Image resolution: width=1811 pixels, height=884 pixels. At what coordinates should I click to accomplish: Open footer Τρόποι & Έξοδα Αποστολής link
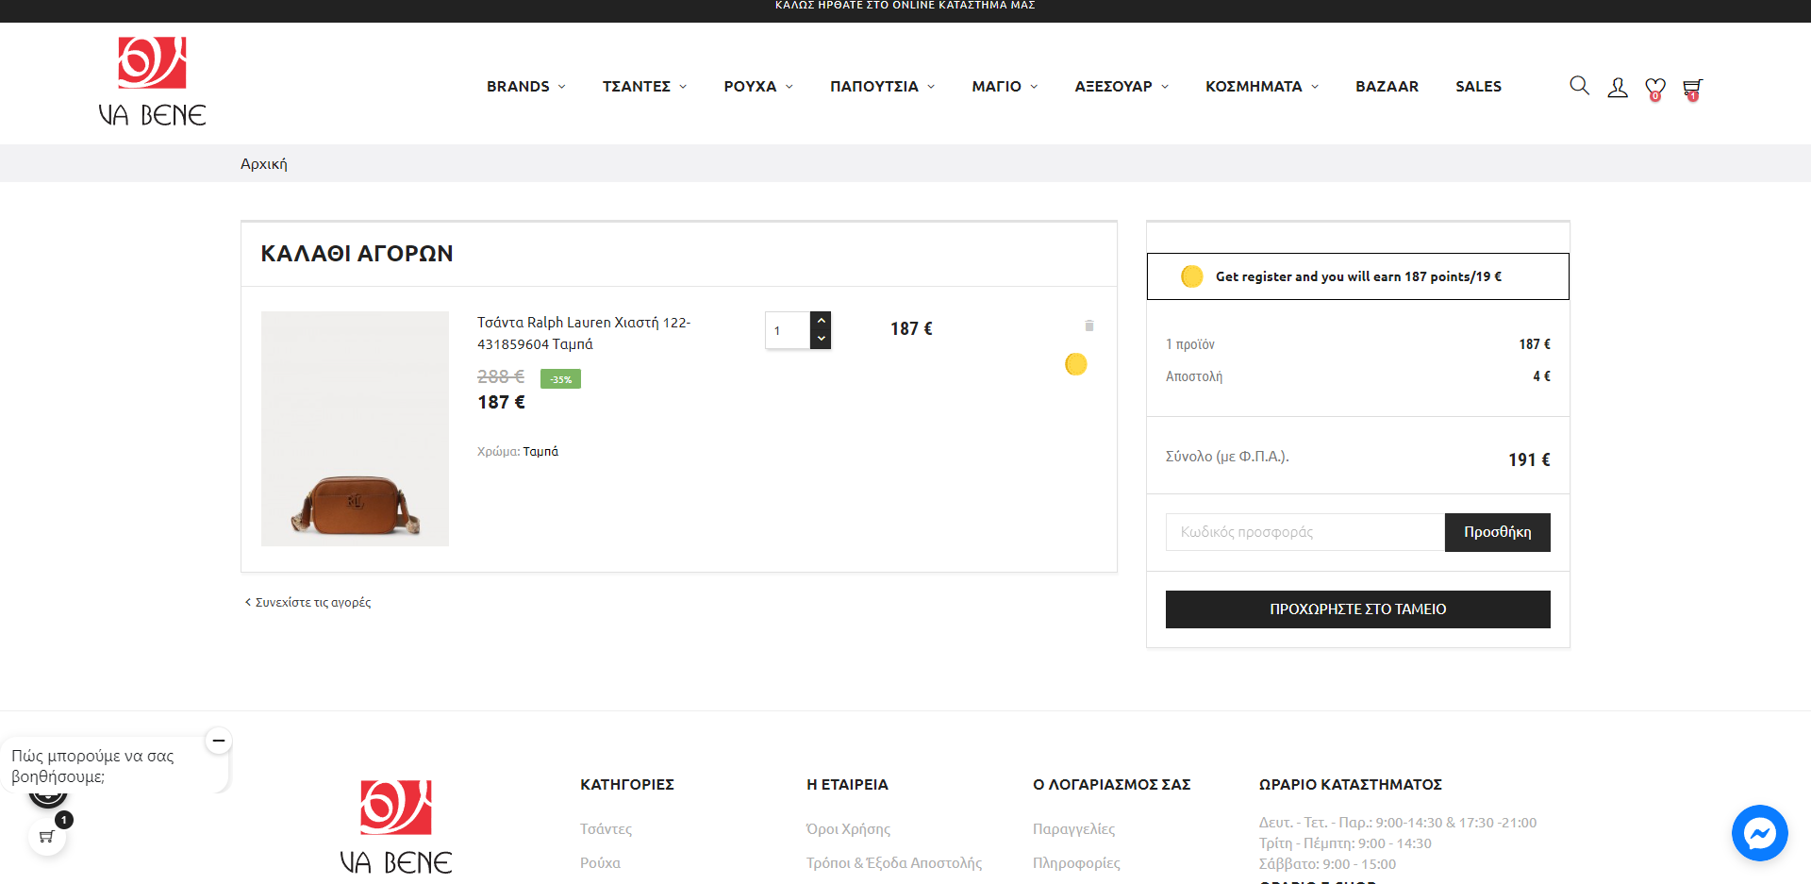point(894,863)
